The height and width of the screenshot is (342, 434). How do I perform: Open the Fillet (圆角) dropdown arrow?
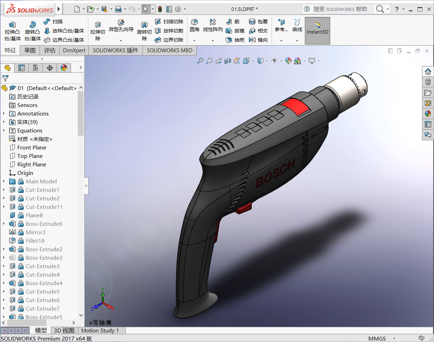(194, 41)
